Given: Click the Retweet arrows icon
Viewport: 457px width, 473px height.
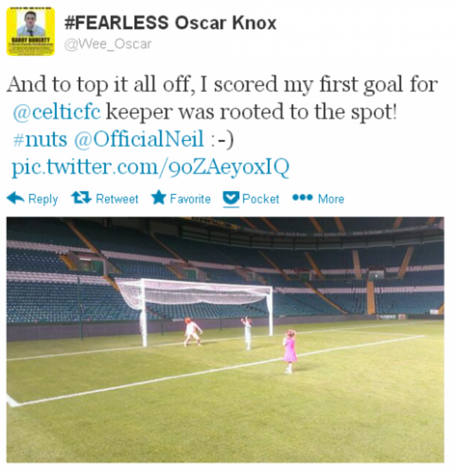Looking at the screenshot, I should pos(81,197).
